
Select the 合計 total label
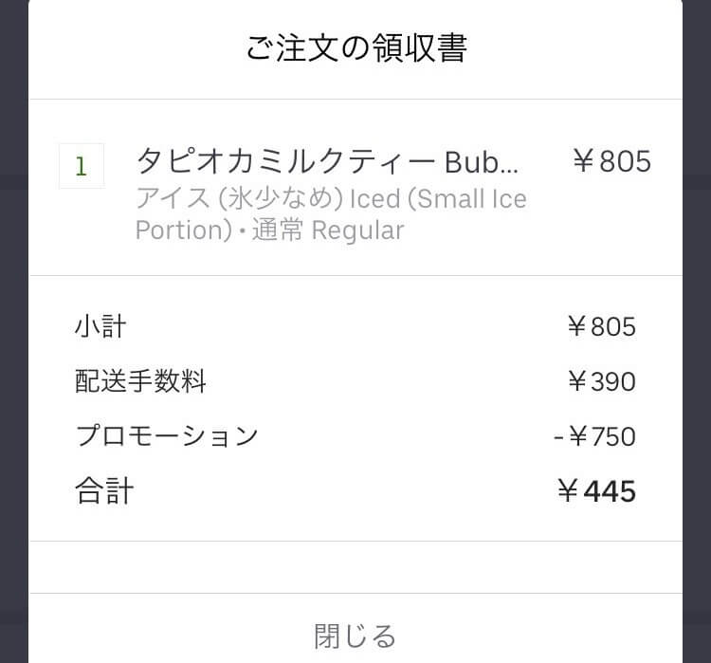(104, 490)
